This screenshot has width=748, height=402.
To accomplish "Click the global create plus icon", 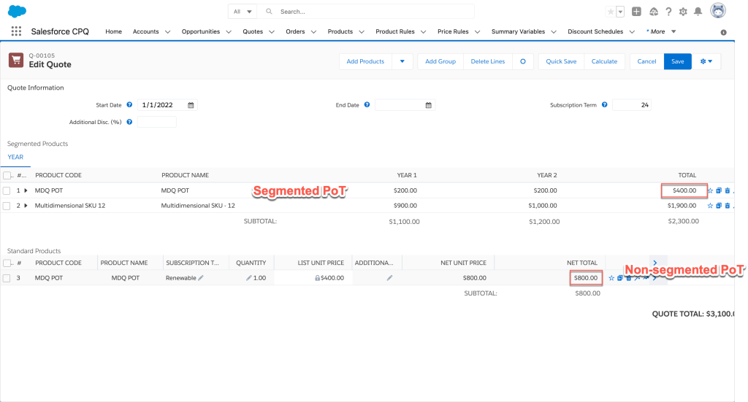I will [x=637, y=12].
